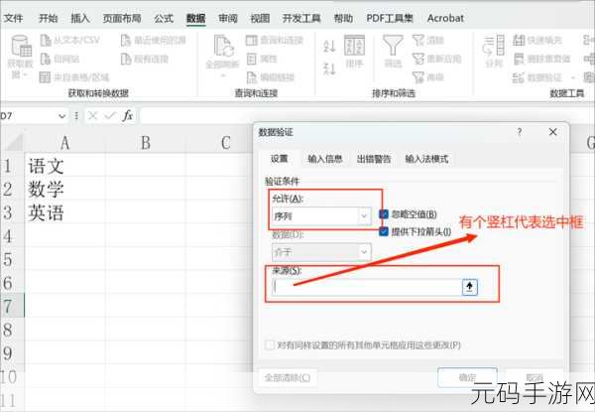Open the Sort (排序) dialog

(x=354, y=52)
